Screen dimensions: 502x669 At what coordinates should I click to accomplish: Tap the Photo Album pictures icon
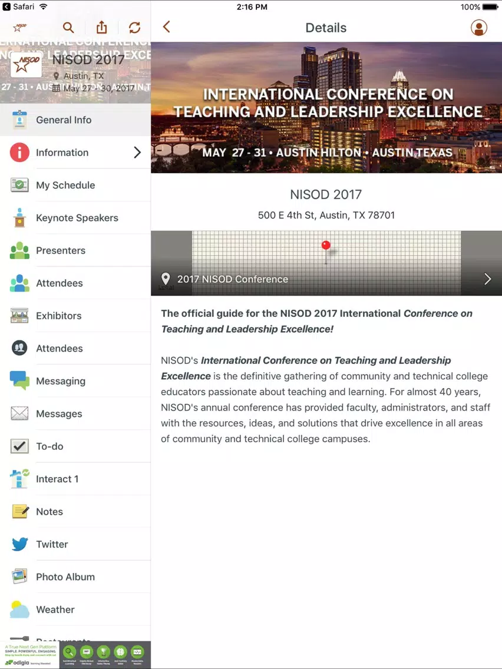coord(19,577)
